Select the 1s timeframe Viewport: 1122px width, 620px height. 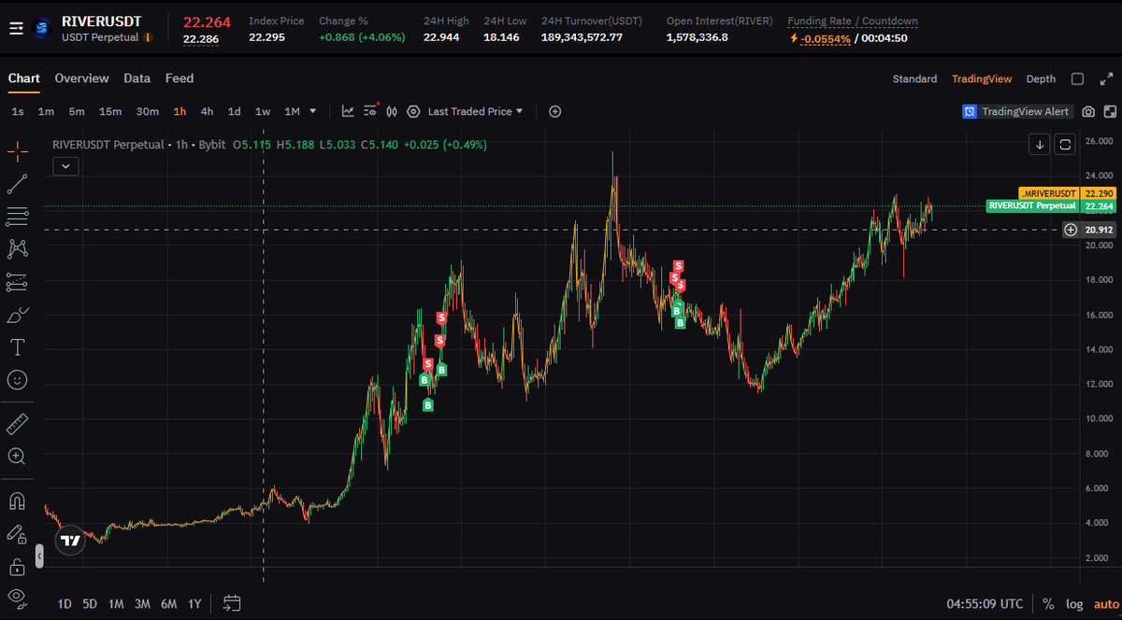pos(18,111)
